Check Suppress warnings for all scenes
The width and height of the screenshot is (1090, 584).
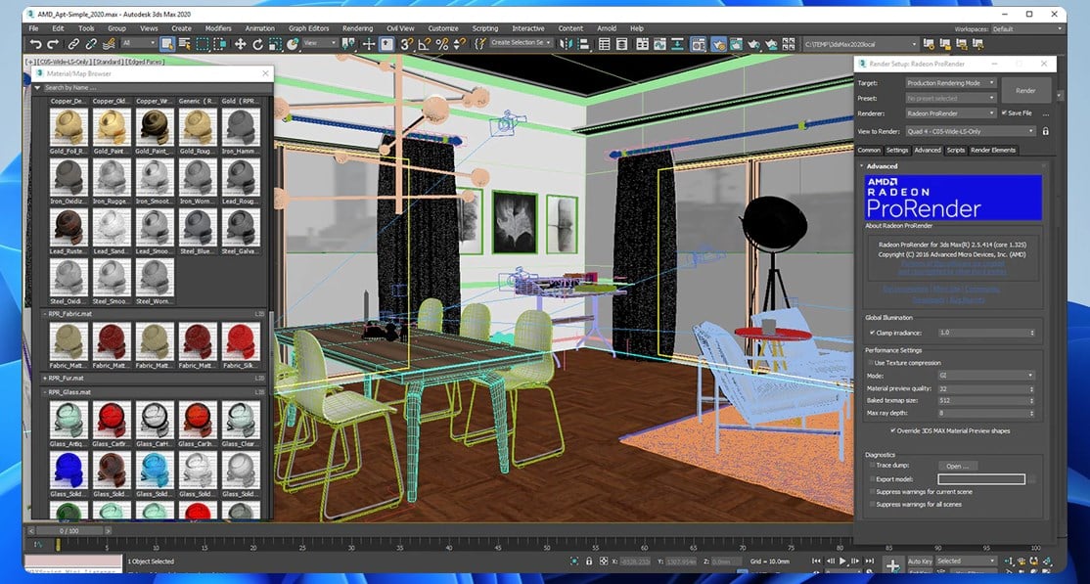point(872,504)
